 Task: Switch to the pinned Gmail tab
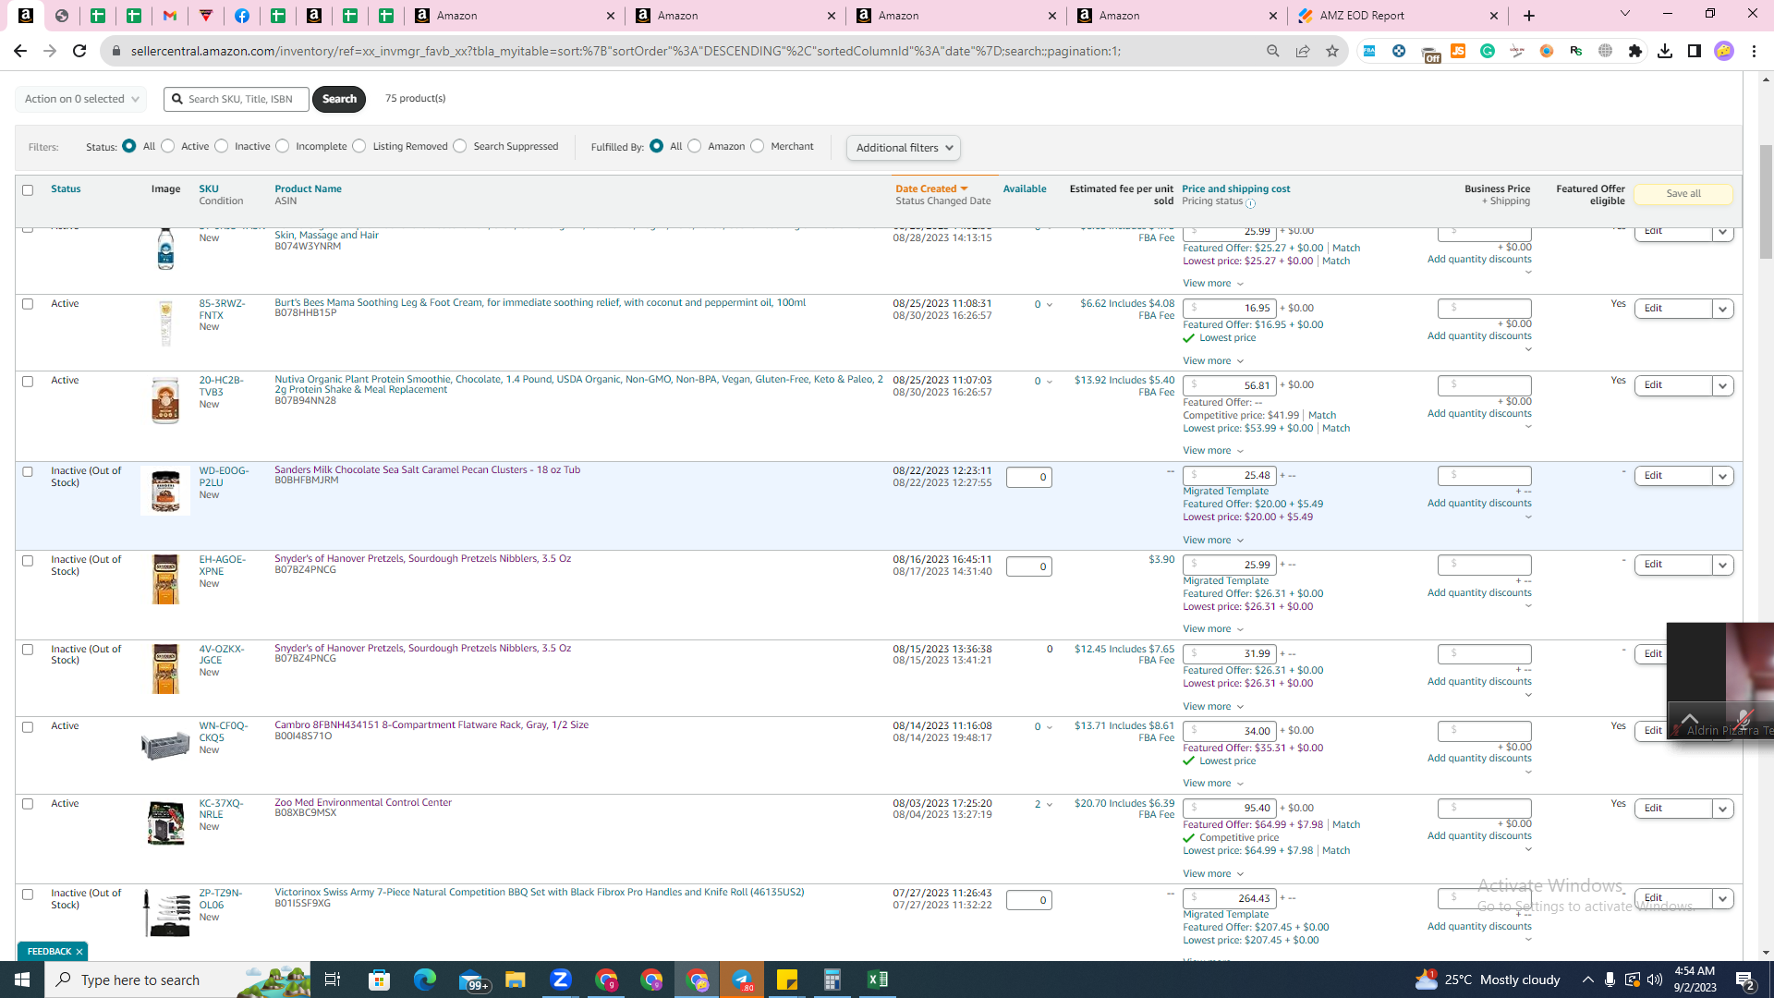tap(170, 16)
